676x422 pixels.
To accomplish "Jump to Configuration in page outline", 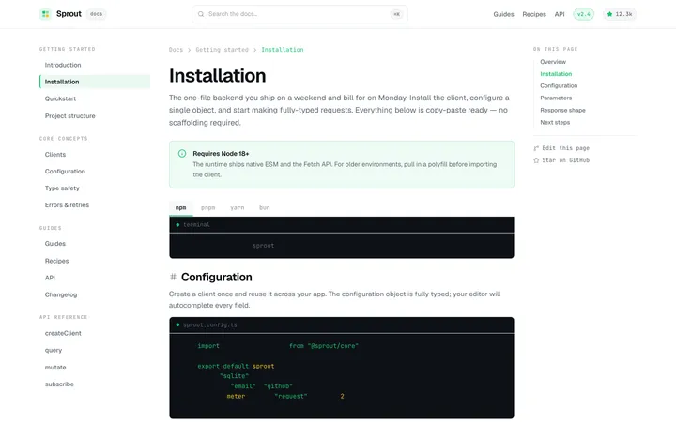I will coord(559,85).
